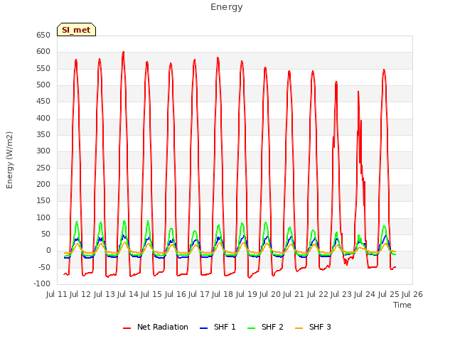Image resolution: width=455 pixels, height=341 pixels.
Task: Click the Jul 12 x-axis tick label
Action: [80, 295]
